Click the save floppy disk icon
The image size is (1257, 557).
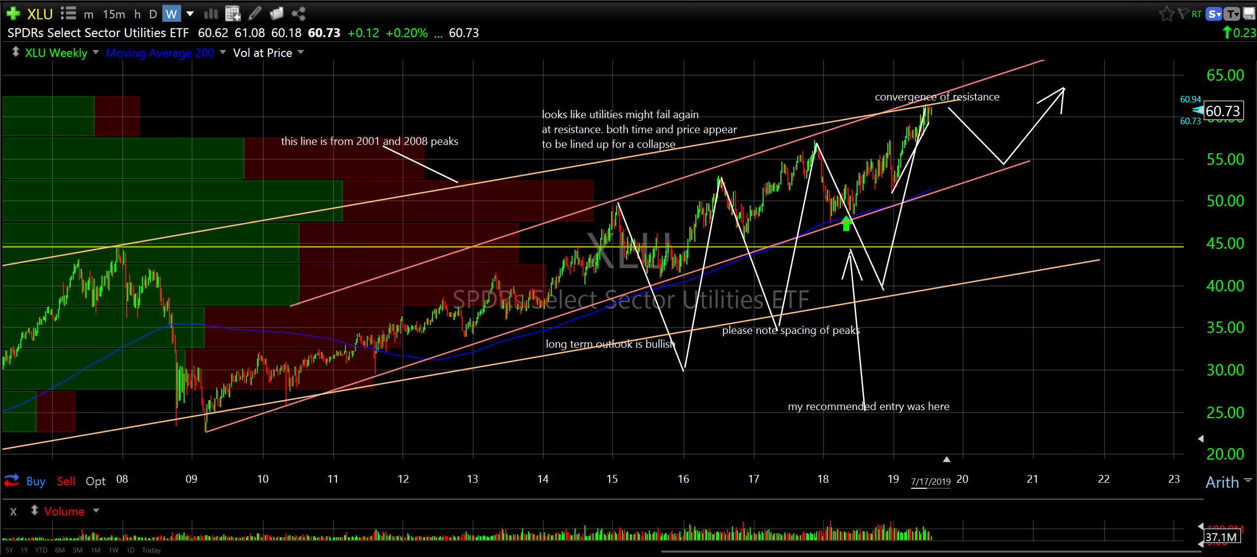[x=1249, y=14]
